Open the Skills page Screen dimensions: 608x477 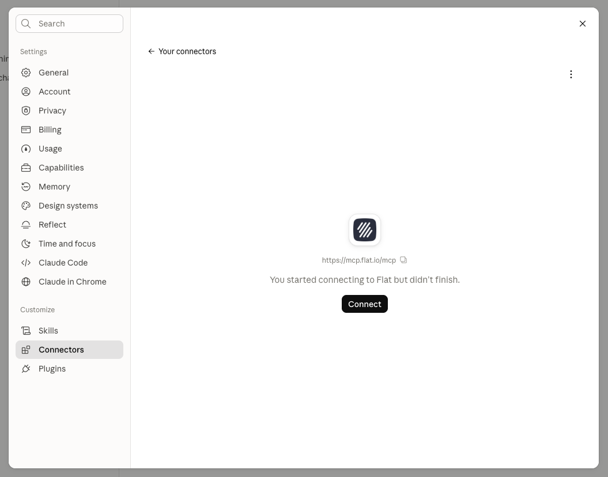[69, 331]
